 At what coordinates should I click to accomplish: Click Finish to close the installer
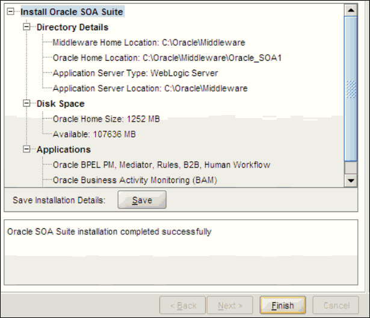[282, 305]
